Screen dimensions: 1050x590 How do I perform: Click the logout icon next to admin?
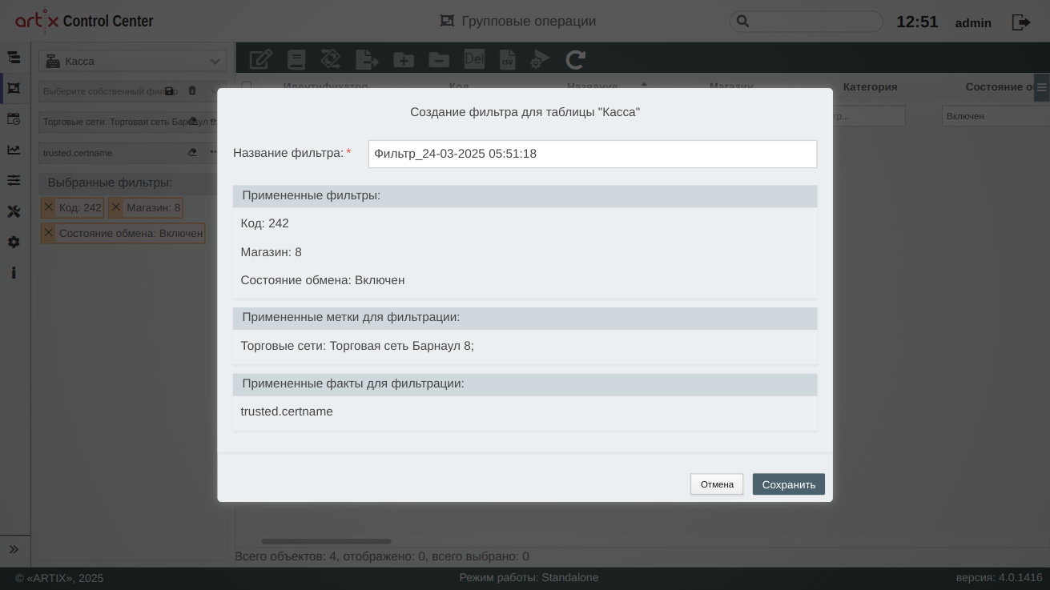(1021, 22)
